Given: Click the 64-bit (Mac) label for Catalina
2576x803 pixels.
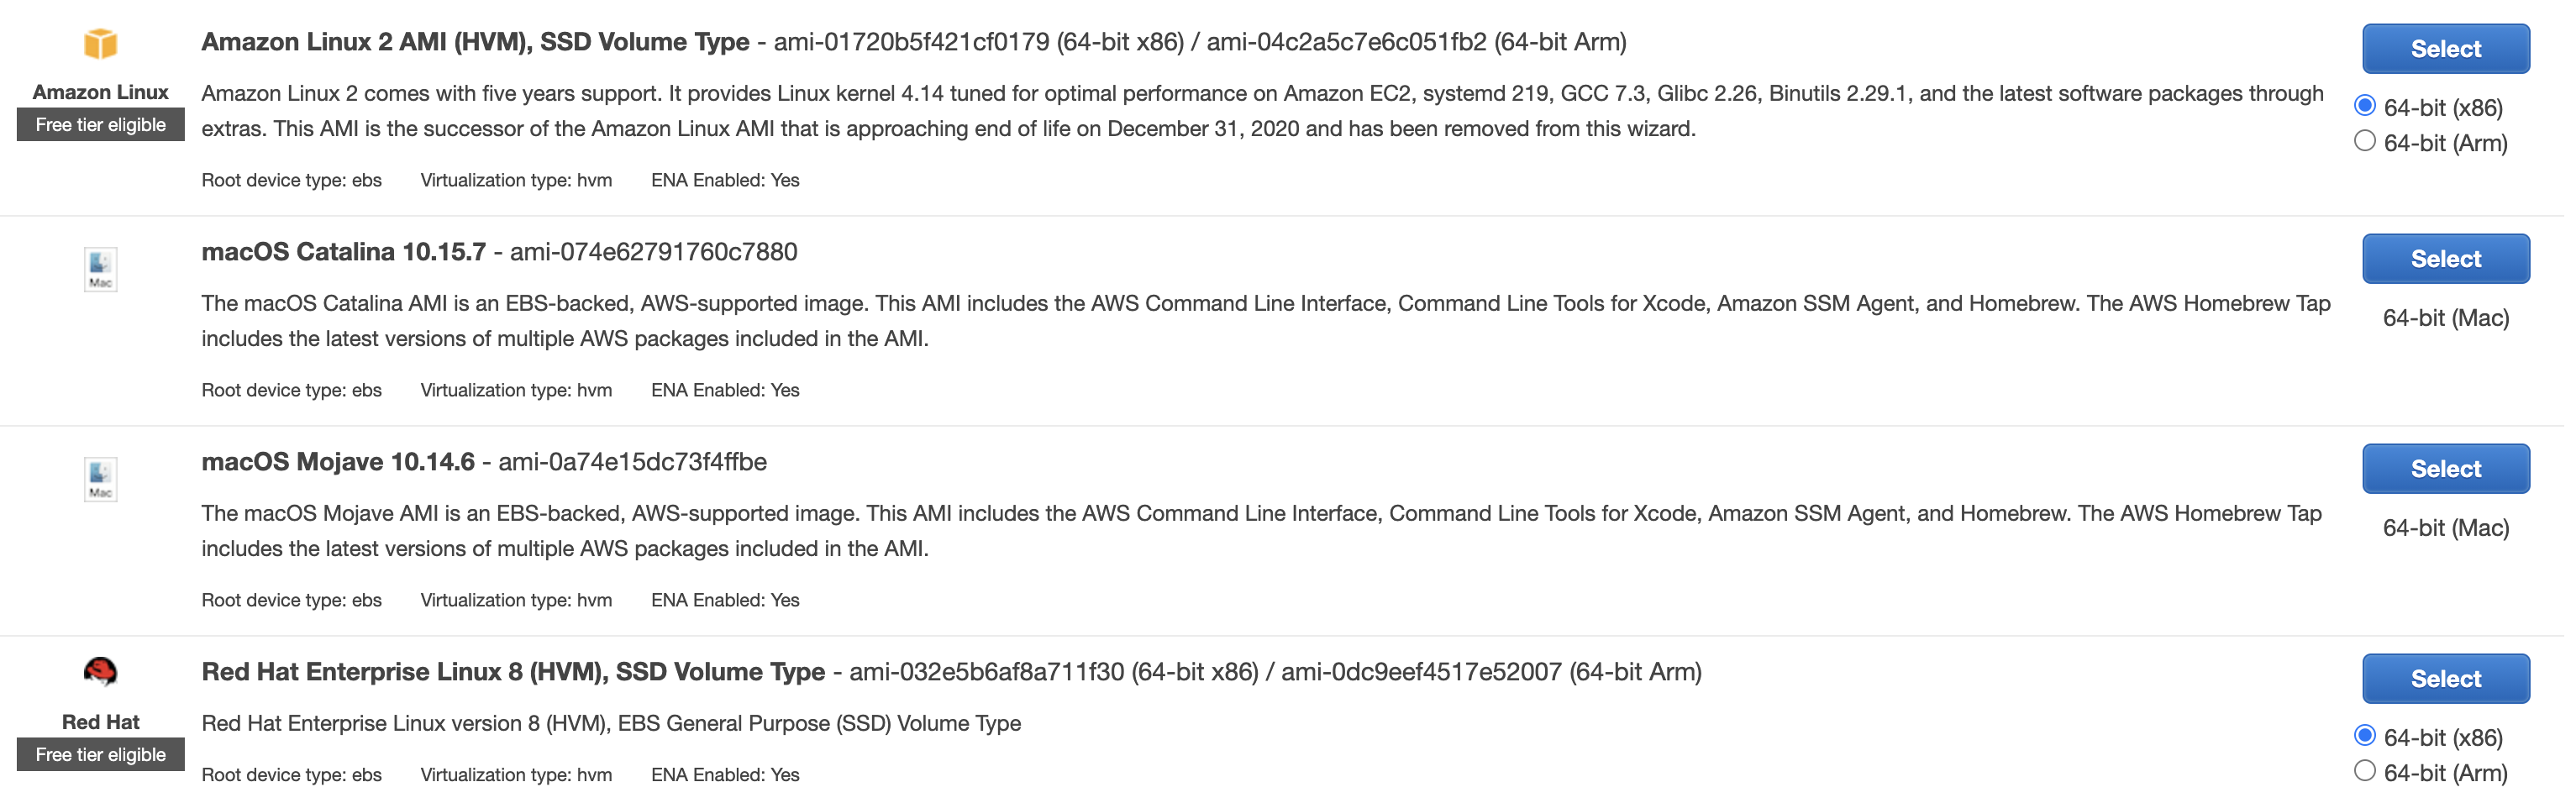Looking at the screenshot, I should pyautogui.click(x=2445, y=318).
